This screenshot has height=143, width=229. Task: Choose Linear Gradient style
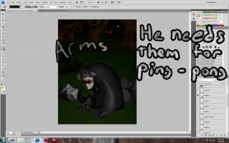pyautogui.click(x=25, y=7)
